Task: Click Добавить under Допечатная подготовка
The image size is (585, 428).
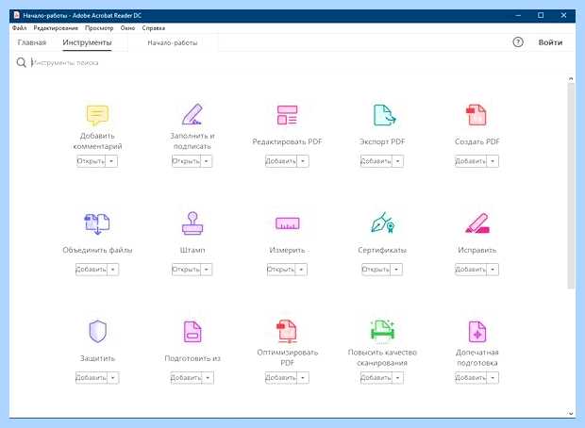Action: coord(471,378)
